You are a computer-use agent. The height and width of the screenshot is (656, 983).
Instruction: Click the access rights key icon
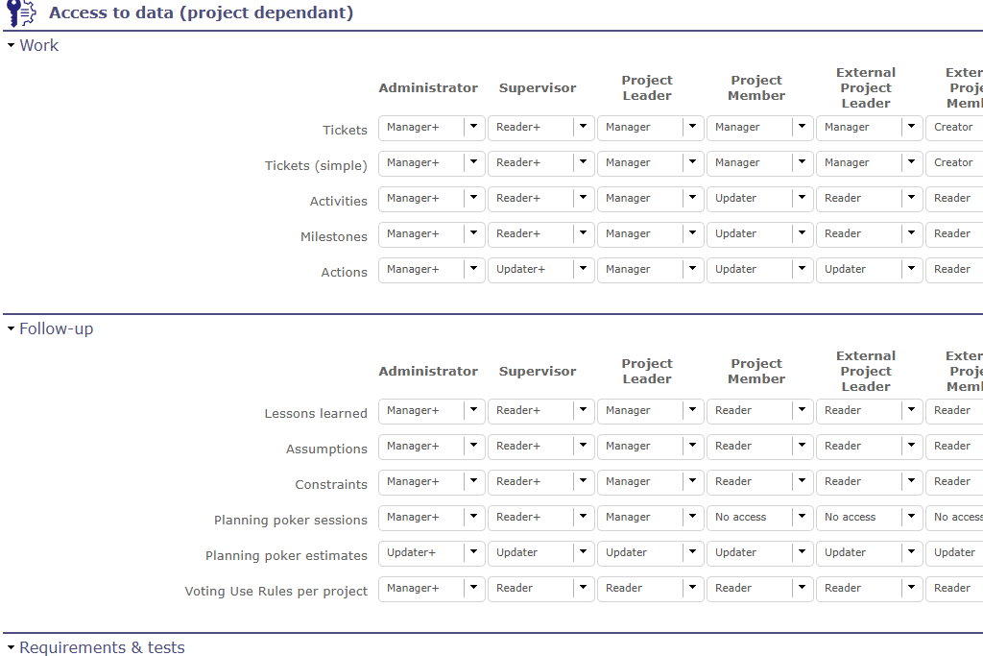click(x=20, y=13)
